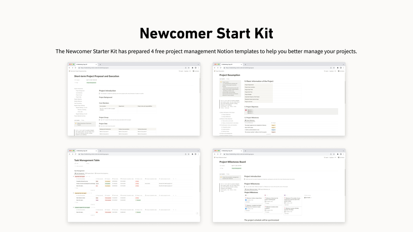This screenshot has height=232, width=413.
Task: Click Try Notion in the Project Milestones Board window
Action: (x=341, y=158)
